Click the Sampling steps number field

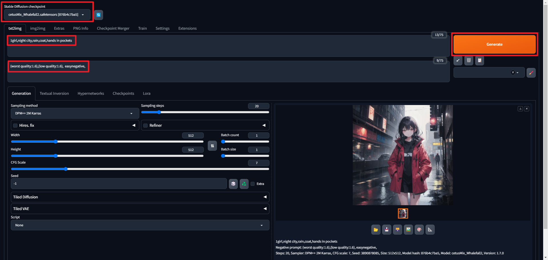point(258,106)
